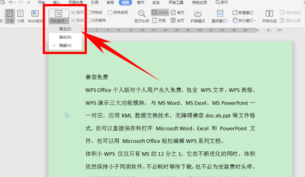Click the heading text 兼容免费
Viewport: 305px width, 177px height.
click(x=97, y=77)
